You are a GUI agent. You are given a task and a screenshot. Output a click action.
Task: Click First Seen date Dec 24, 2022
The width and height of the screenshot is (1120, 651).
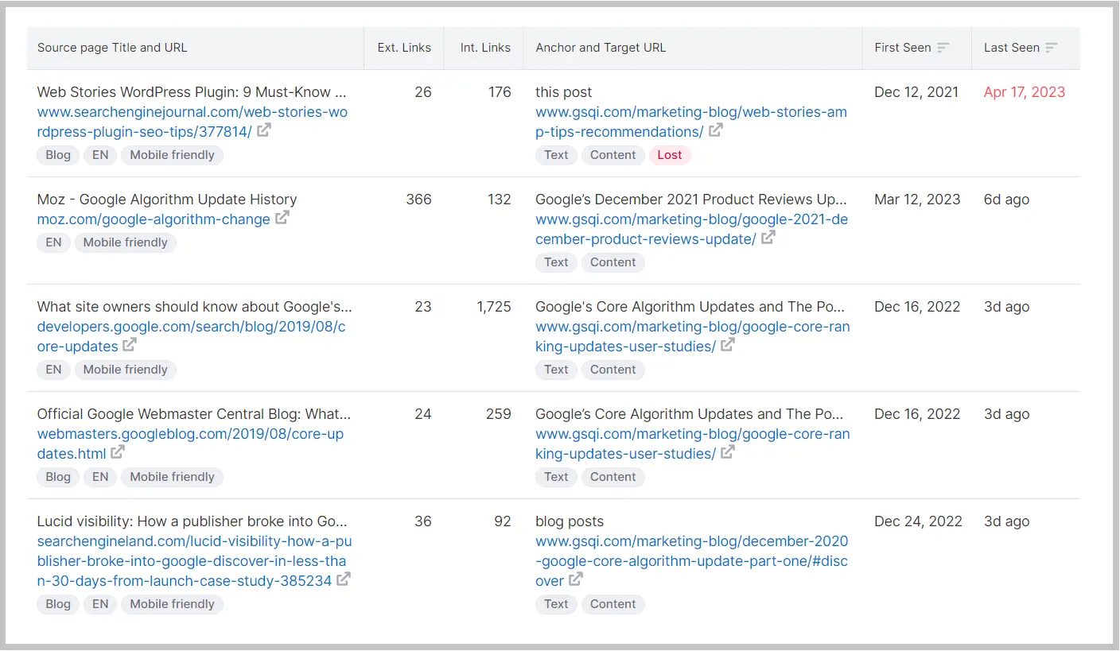coord(918,521)
